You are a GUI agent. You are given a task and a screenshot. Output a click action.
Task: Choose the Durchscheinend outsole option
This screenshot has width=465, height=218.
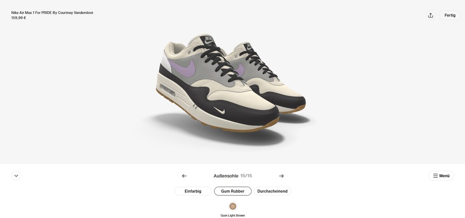tap(272, 191)
